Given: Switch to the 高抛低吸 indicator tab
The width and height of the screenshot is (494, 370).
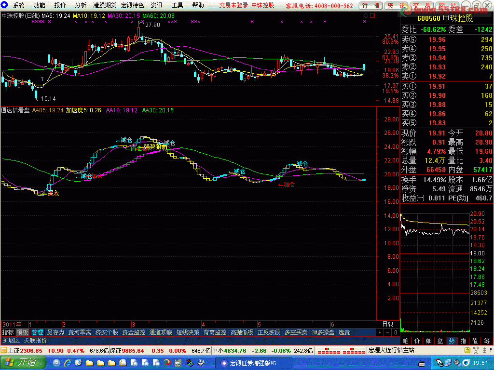Looking at the screenshot, I should [x=242, y=332].
